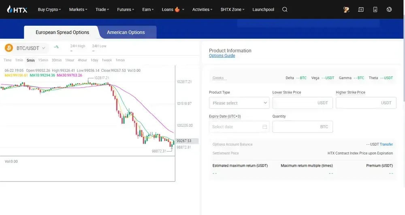Click the Premium (USDT) label
This screenshot has width=405, height=215.
point(379,166)
